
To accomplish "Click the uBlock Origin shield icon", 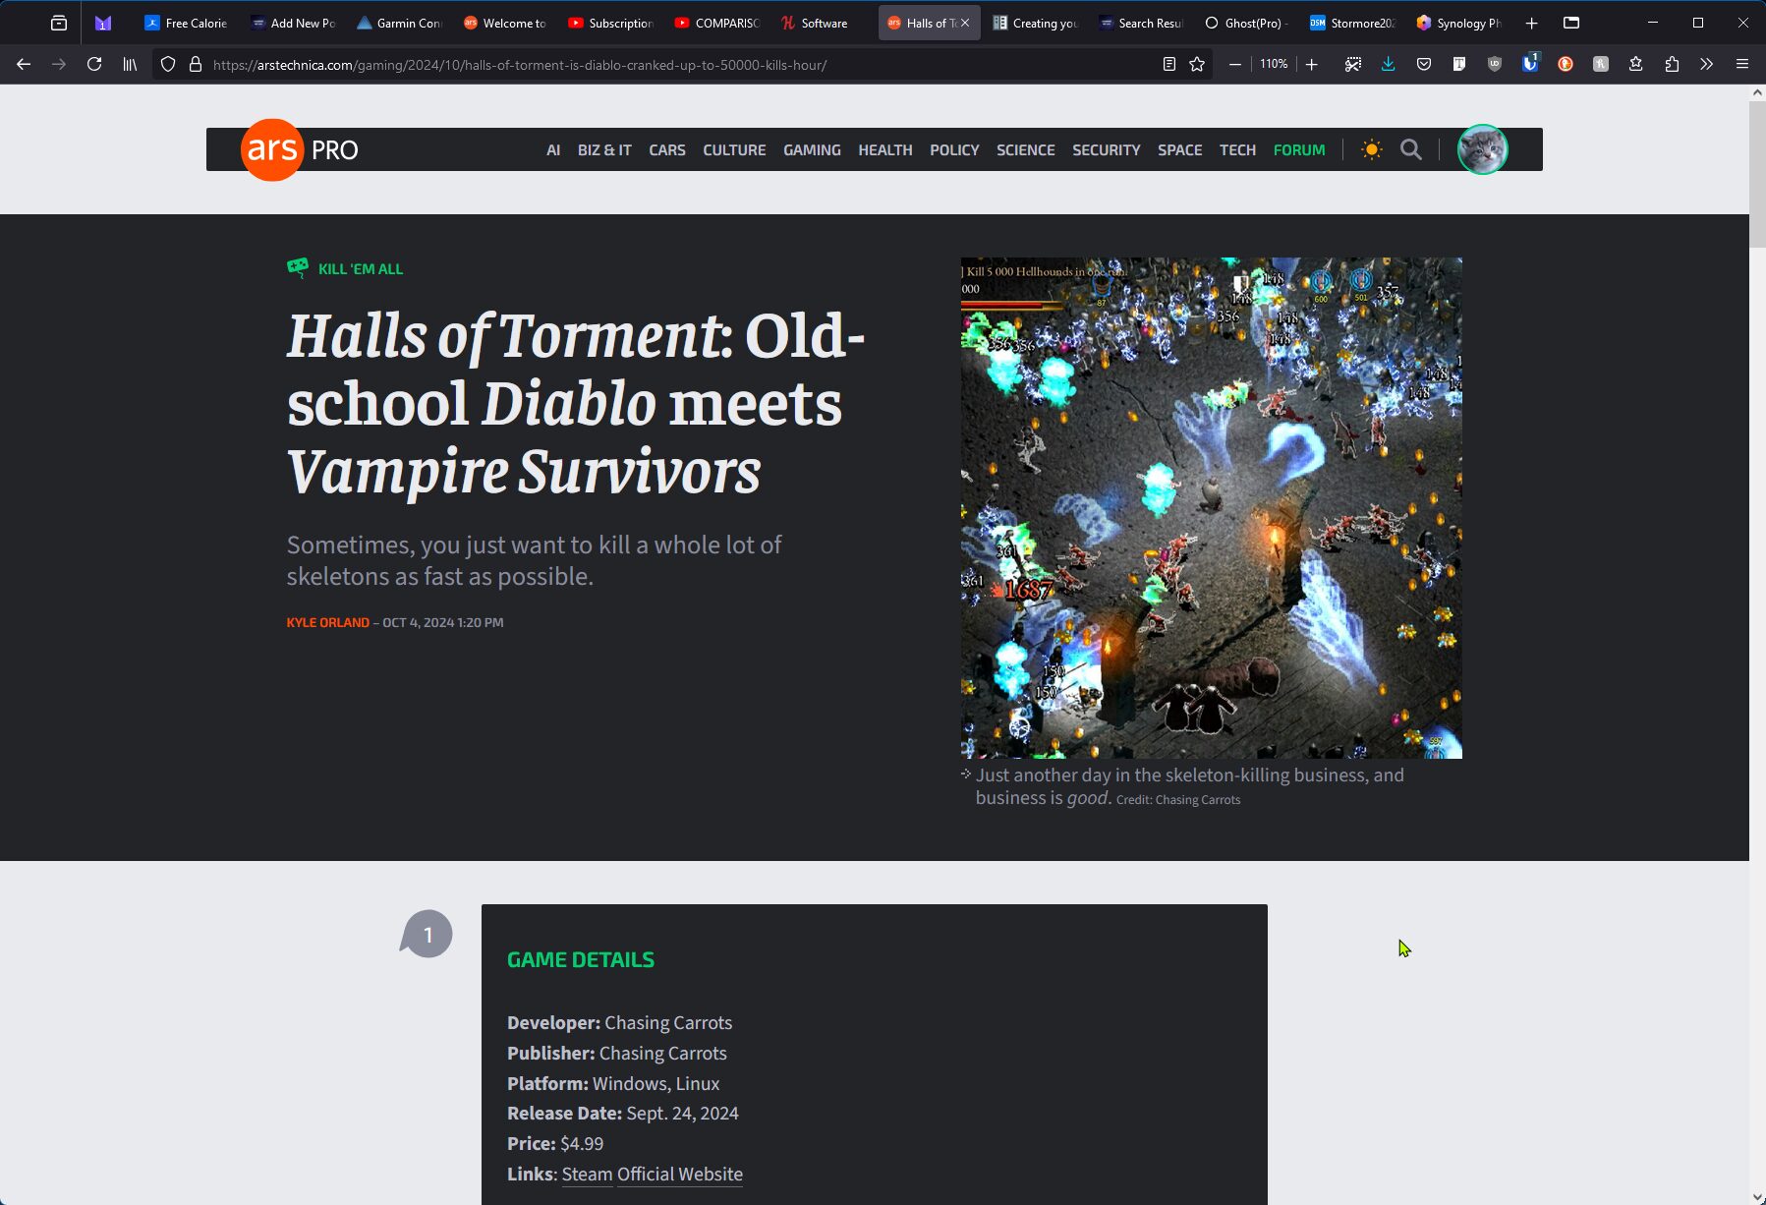I will pyautogui.click(x=1495, y=64).
